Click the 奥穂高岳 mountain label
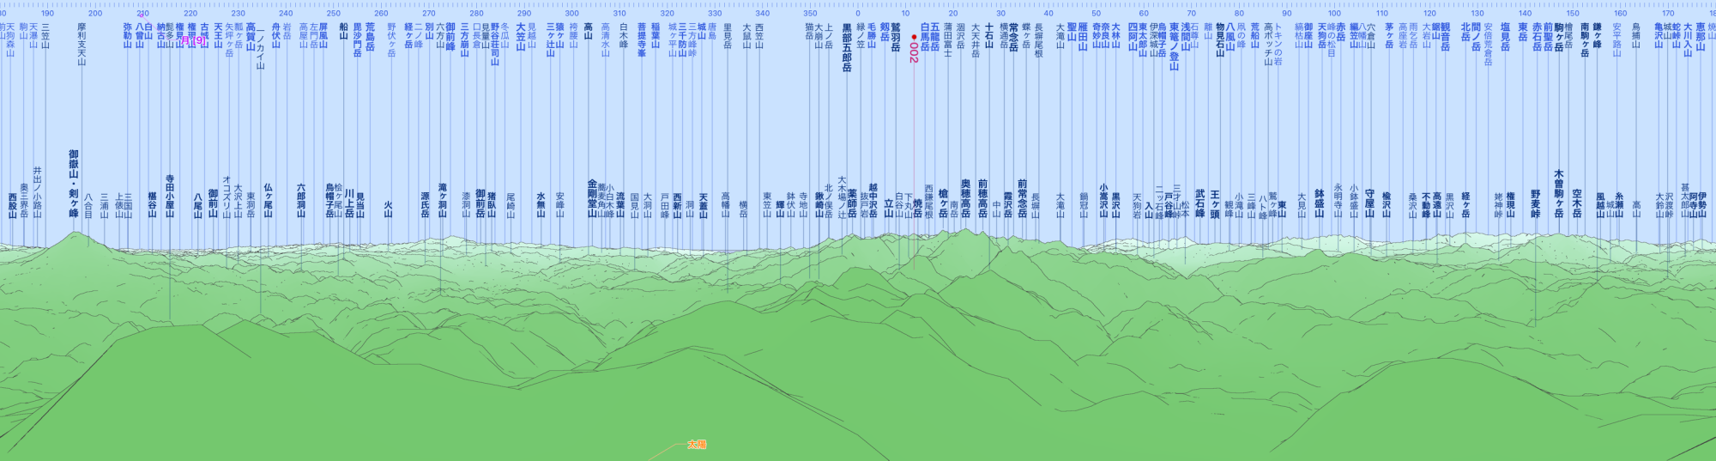 point(965,198)
